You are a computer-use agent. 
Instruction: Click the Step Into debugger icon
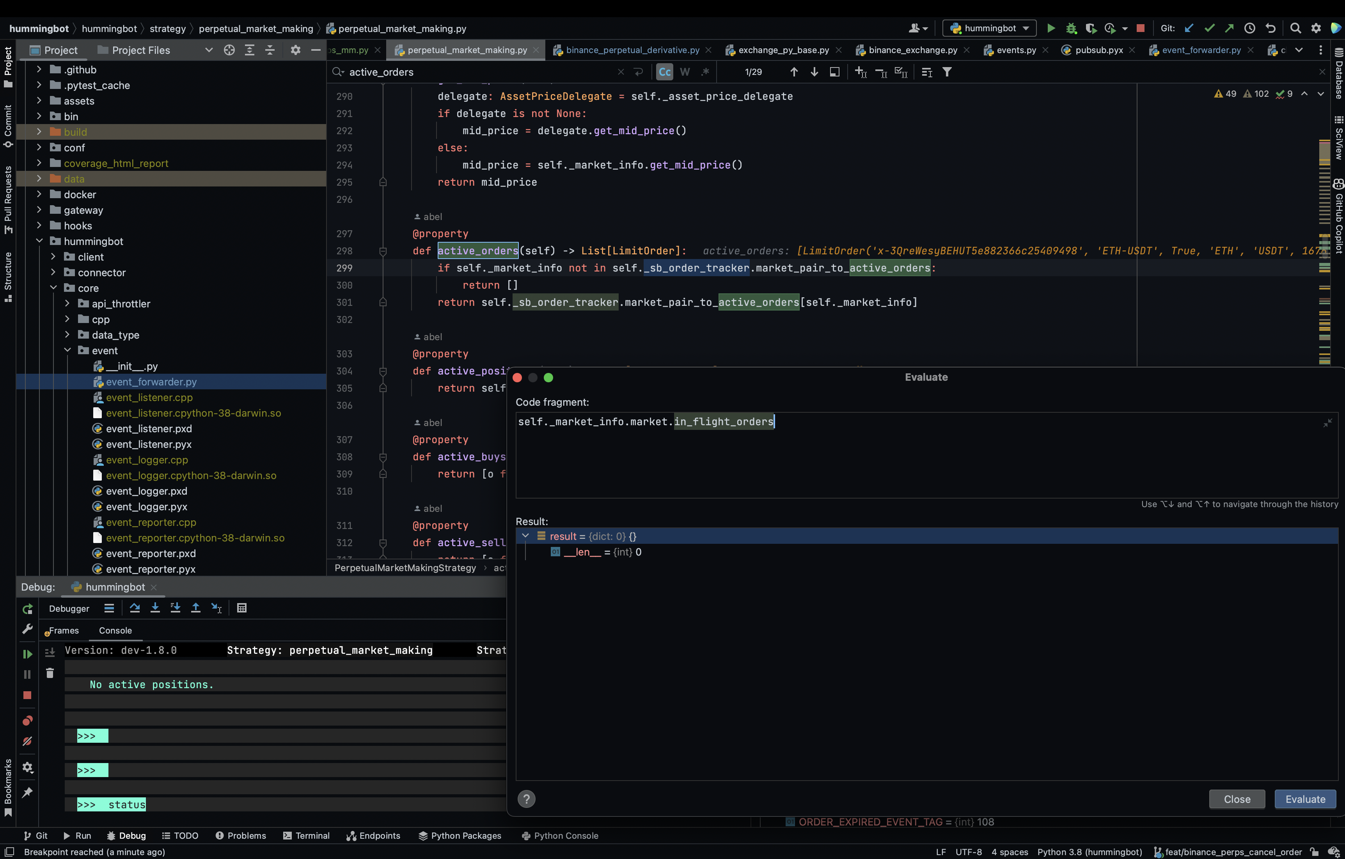click(x=155, y=608)
